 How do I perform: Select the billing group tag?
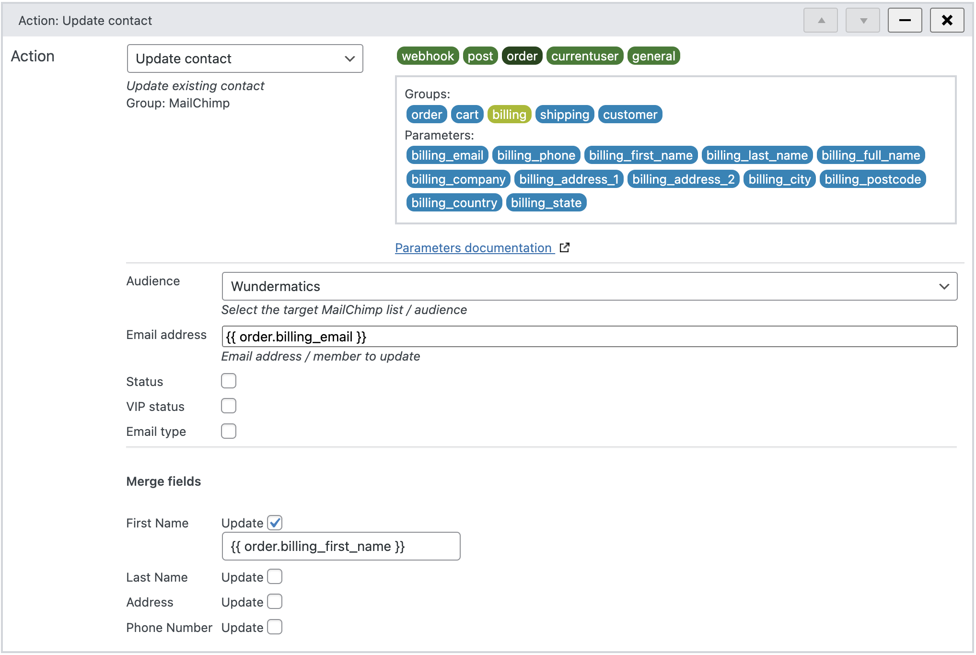click(x=509, y=114)
